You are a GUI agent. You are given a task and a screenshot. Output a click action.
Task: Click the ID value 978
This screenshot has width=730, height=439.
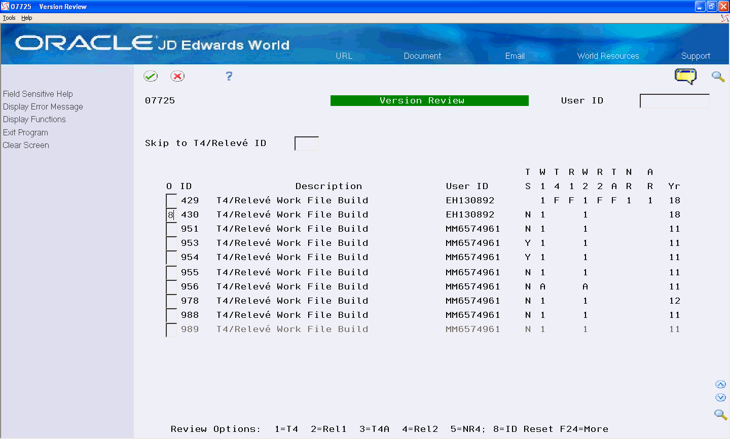click(x=190, y=301)
